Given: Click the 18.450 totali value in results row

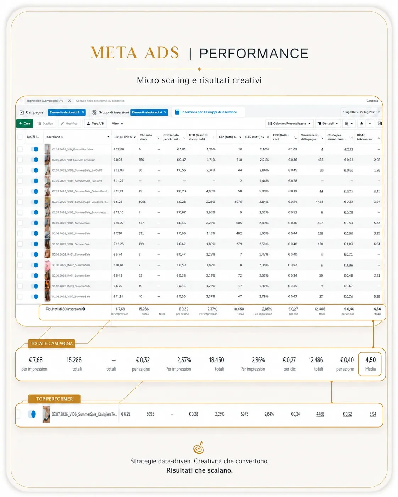Looking at the screenshot, I should point(239,309).
